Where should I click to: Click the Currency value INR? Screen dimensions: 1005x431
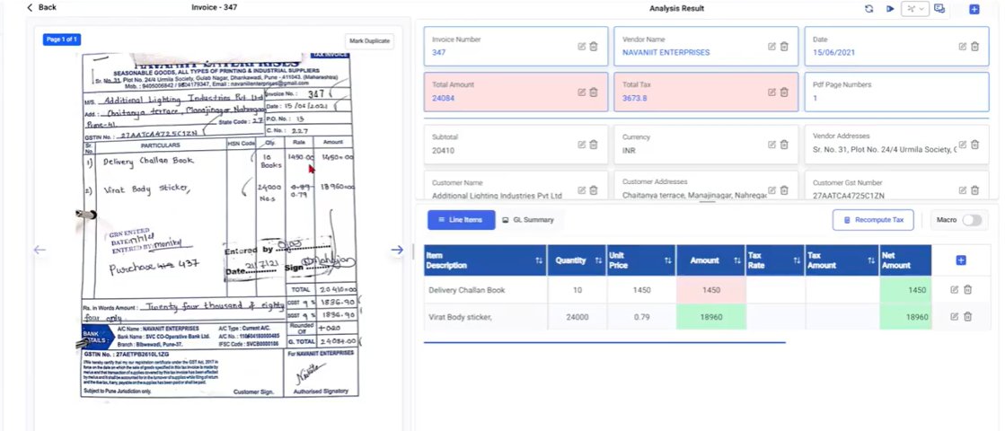click(629, 151)
